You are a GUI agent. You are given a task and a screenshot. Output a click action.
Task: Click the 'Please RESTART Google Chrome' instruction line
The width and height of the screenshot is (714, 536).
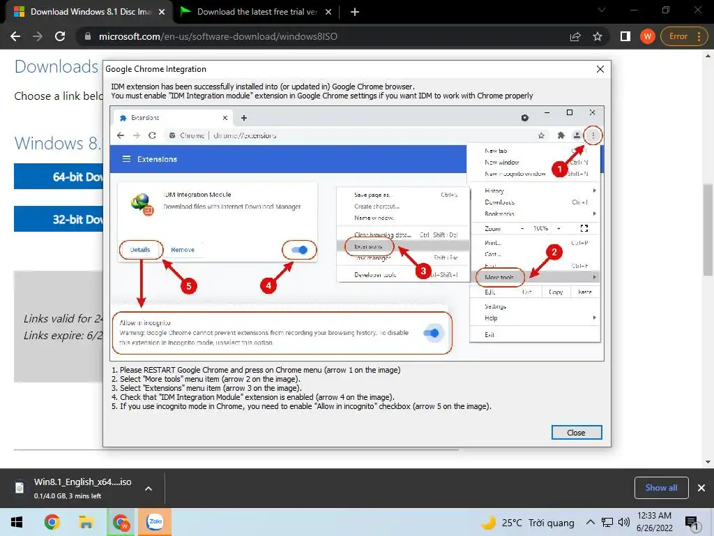[x=256, y=370]
